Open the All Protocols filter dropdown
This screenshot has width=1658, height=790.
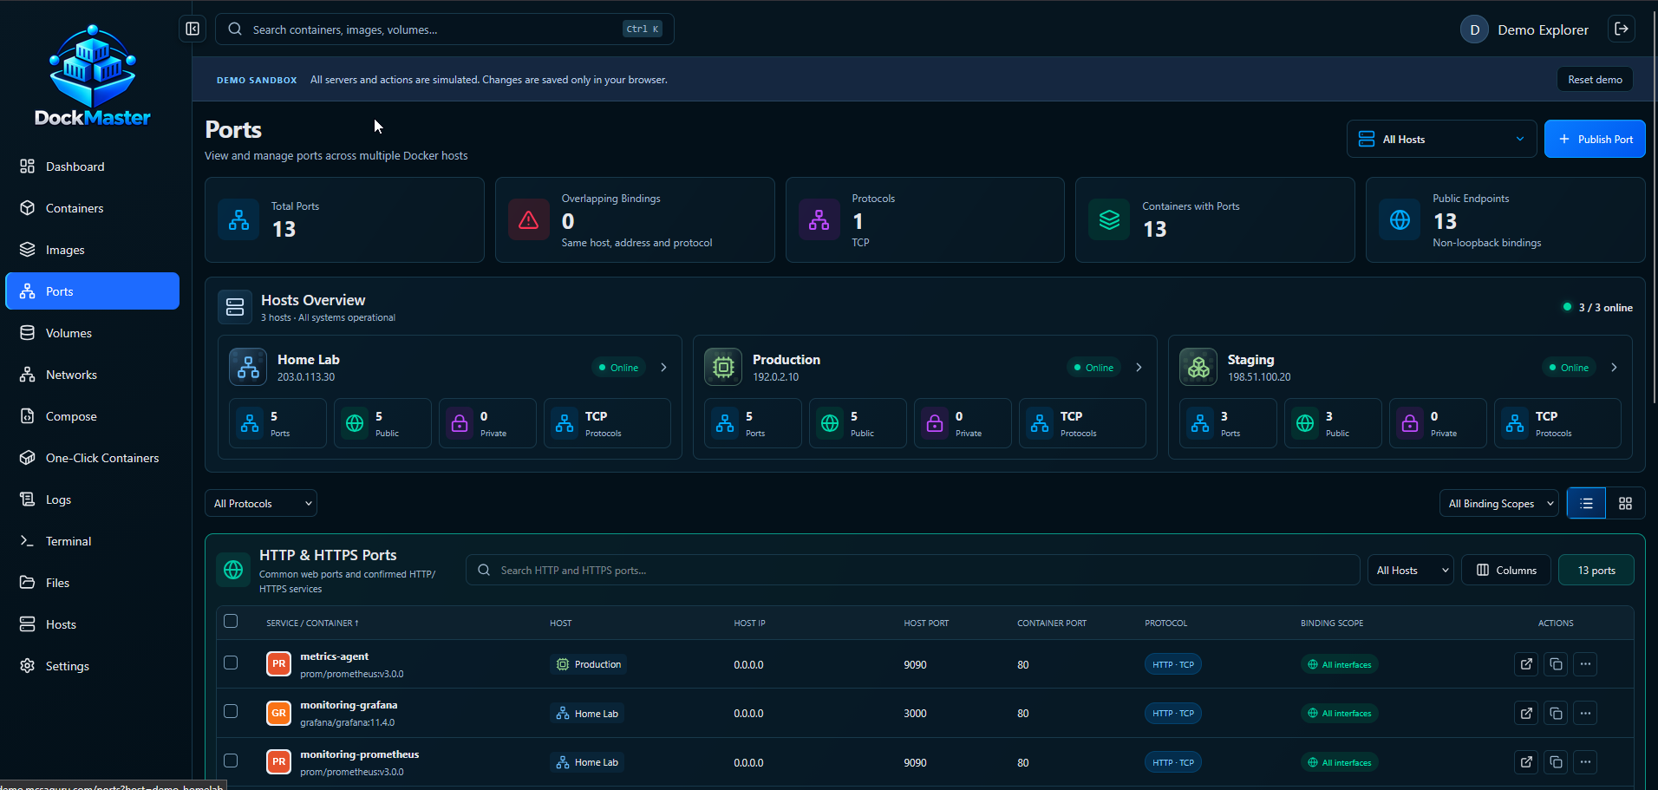(x=261, y=503)
